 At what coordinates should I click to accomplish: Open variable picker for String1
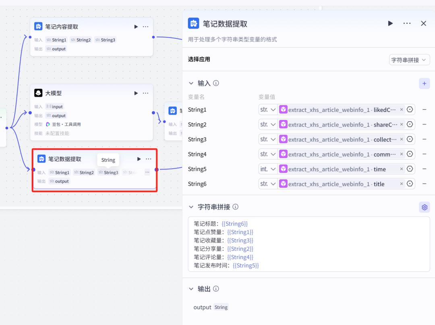tap(410, 110)
